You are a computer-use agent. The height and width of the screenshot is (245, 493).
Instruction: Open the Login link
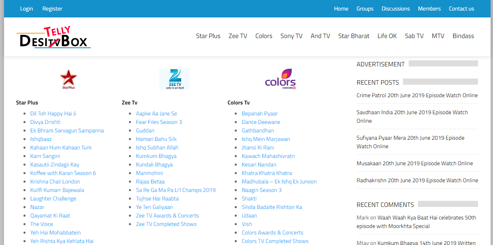(27, 9)
